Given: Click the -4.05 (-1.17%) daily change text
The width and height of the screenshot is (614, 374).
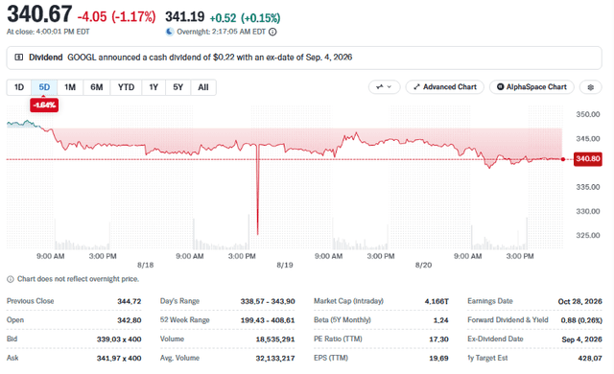Looking at the screenshot, I should (116, 17).
